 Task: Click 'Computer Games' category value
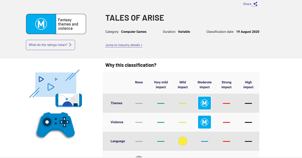[134, 32]
